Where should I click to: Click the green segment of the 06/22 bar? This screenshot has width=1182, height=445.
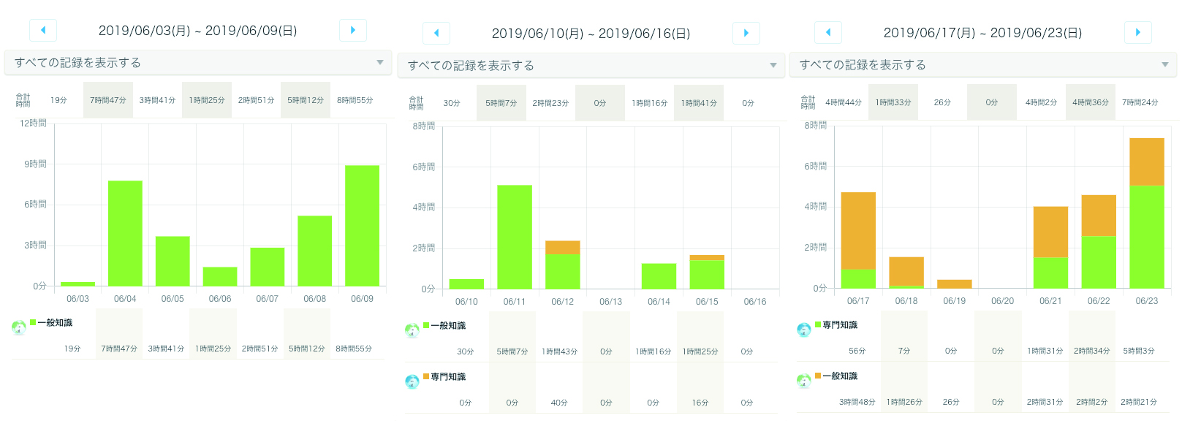click(x=1099, y=262)
